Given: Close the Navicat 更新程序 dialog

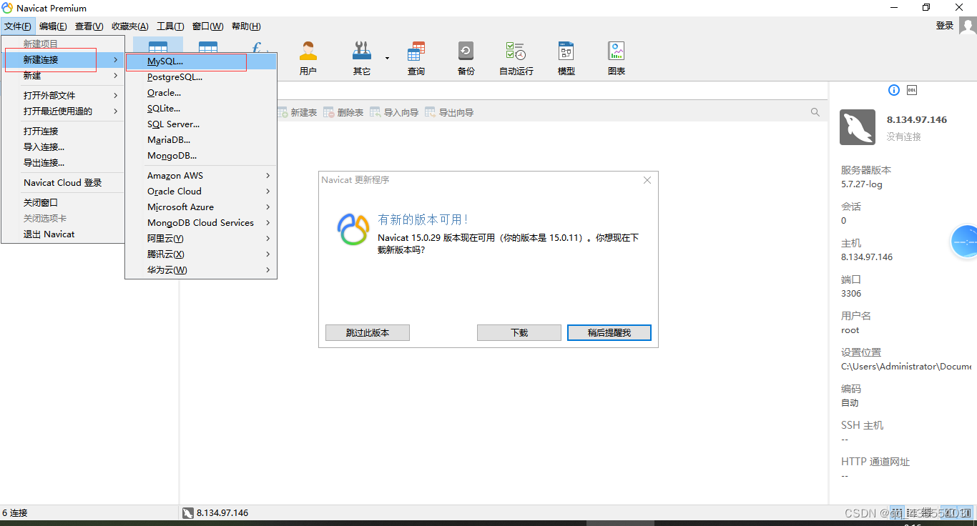Looking at the screenshot, I should (647, 180).
